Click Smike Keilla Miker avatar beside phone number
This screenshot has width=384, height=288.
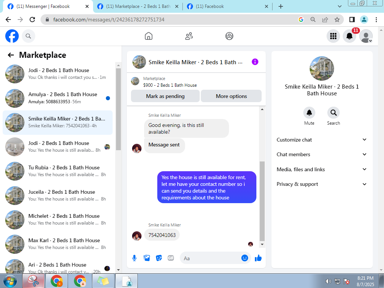137,236
